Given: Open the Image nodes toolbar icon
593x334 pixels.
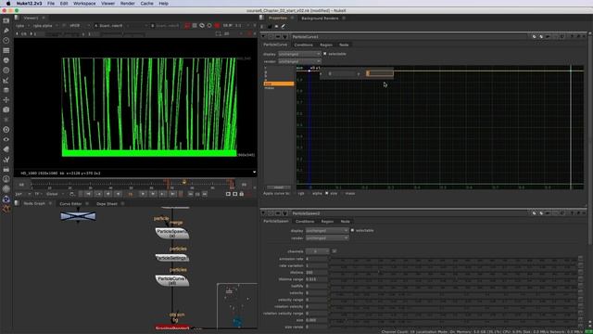Looking at the screenshot, I should coord(6,20).
